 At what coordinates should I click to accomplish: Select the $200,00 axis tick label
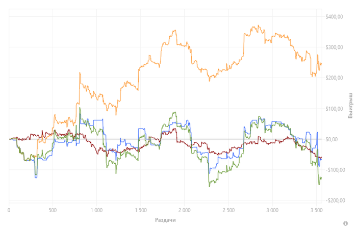pos(334,78)
